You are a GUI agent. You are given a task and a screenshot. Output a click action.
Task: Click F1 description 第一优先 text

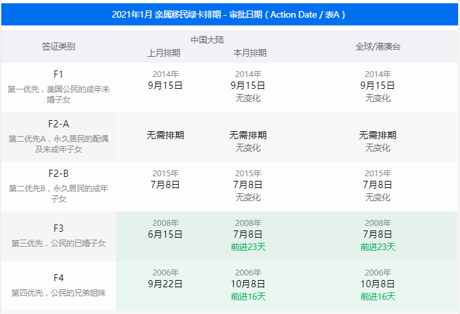[58, 94]
